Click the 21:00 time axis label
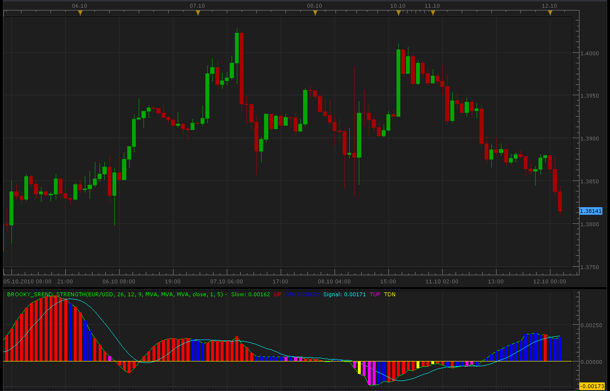 pyautogui.click(x=65, y=281)
